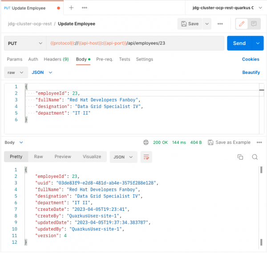Click the request URL input field
Viewport: 267px width, 254px height.
click(133, 43)
